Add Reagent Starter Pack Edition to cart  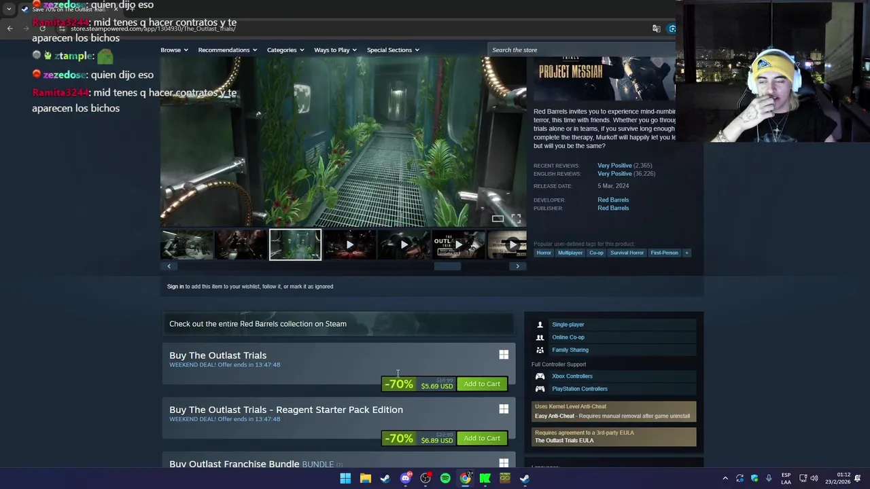click(482, 438)
